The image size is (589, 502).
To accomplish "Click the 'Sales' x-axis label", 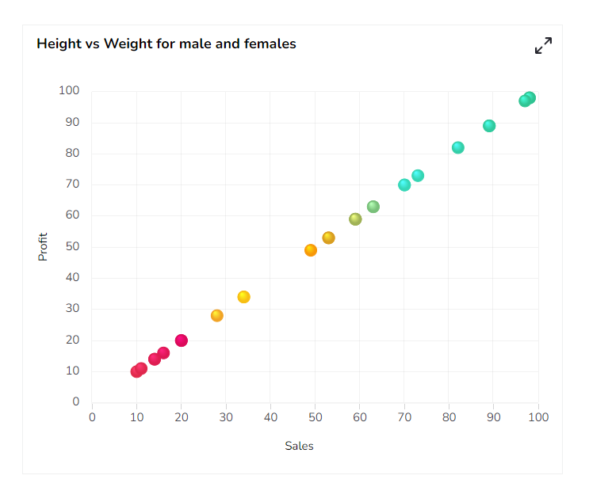I will click(300, 446).
